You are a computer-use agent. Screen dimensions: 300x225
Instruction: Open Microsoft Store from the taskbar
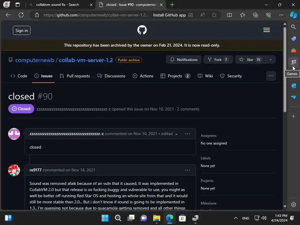click(182, 218)
